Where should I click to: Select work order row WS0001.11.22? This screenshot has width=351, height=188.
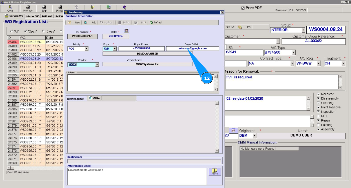click(35, 46)
